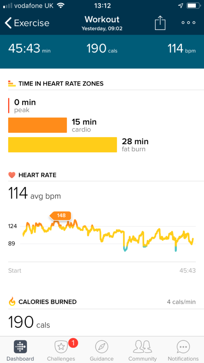204x363 pixels.
Task: Open the Challenges tab with badge
Action: [61, 350]
